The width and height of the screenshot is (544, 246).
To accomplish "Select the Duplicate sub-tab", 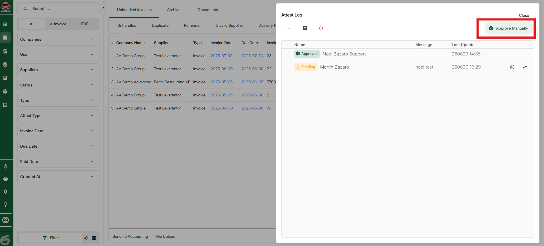I will point(160,25).
